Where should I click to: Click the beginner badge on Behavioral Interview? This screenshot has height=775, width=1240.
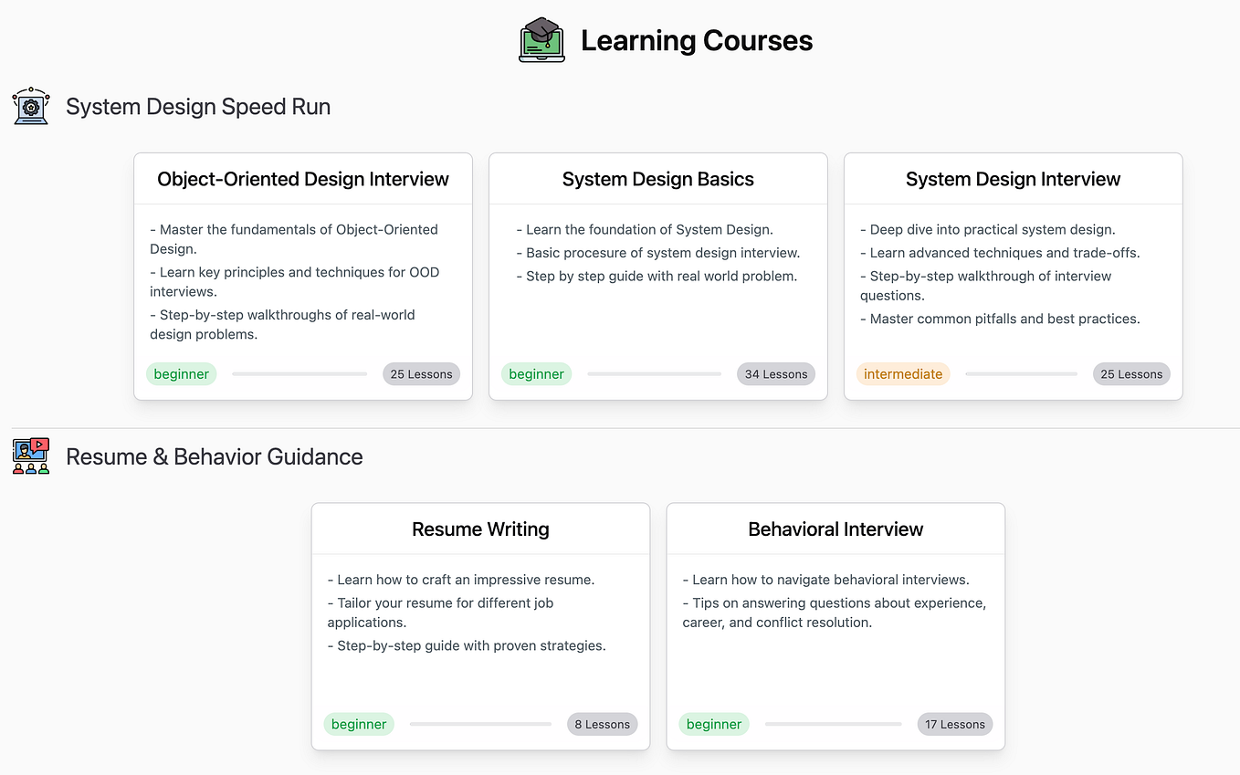coord(713,724)
